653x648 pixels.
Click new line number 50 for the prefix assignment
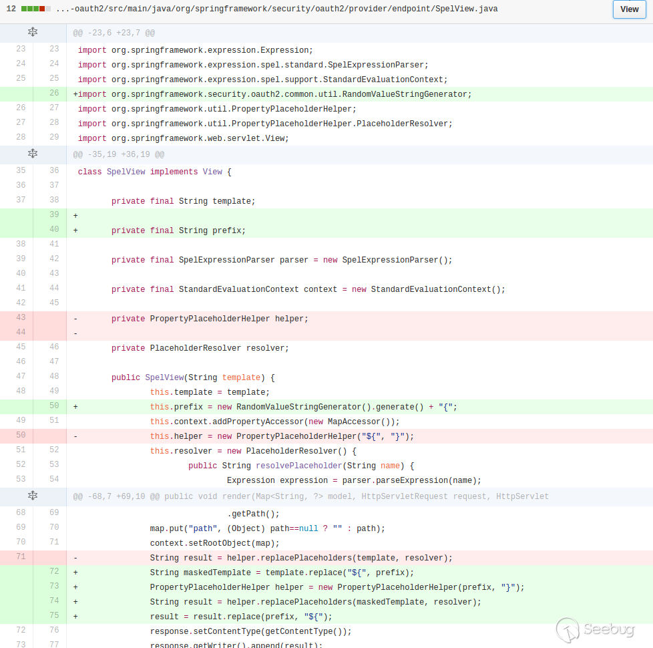[53, 406]
